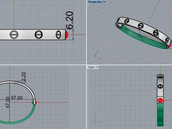
Task: Pick the middle screw motif in top-left viewport
Action: (x=39, y=35)
